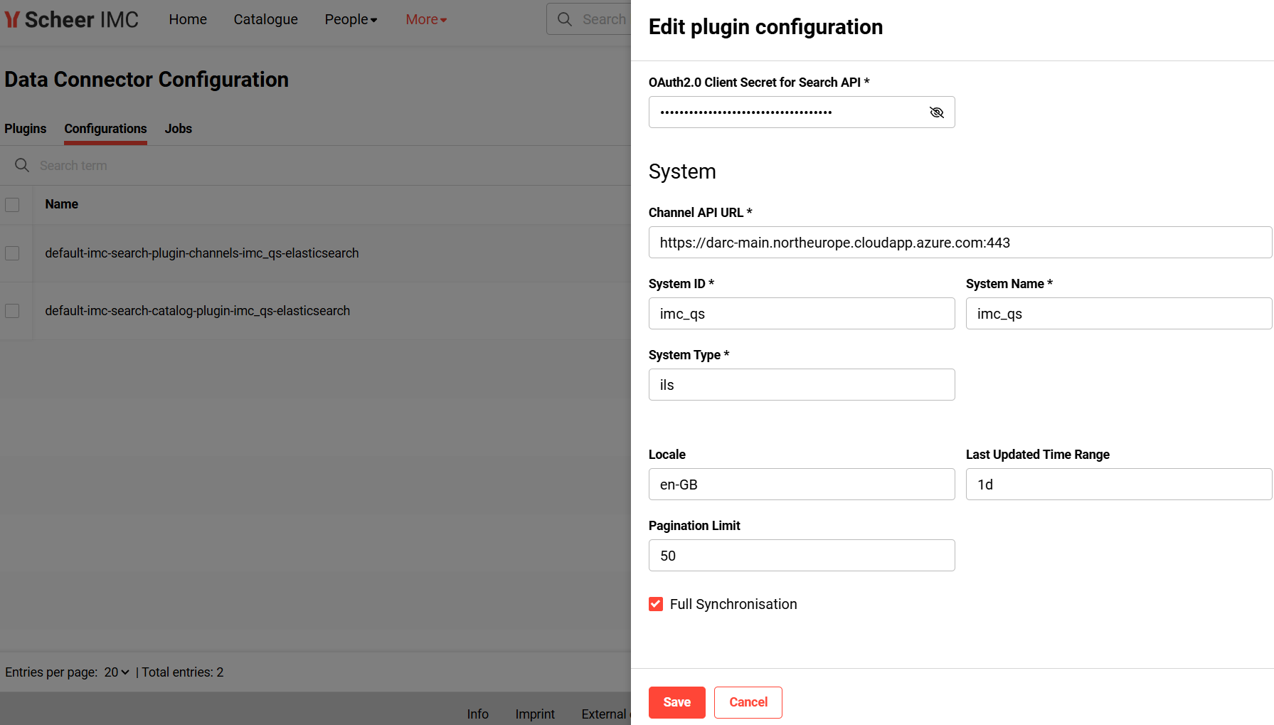Tick the select-all checkbox beside Name
Screen dimensions: 1274x725
click(x=12, y=205)
